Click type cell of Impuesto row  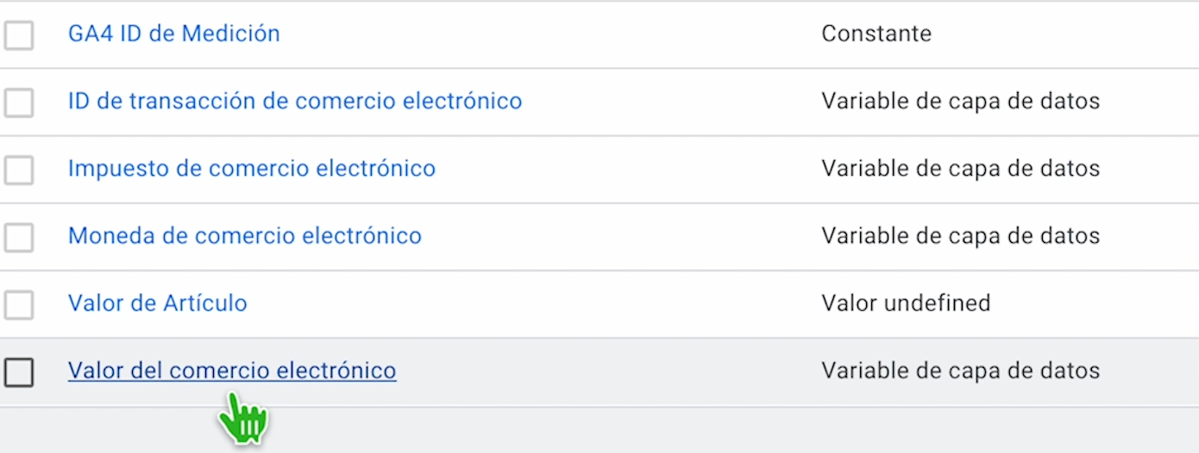point(961,168)
